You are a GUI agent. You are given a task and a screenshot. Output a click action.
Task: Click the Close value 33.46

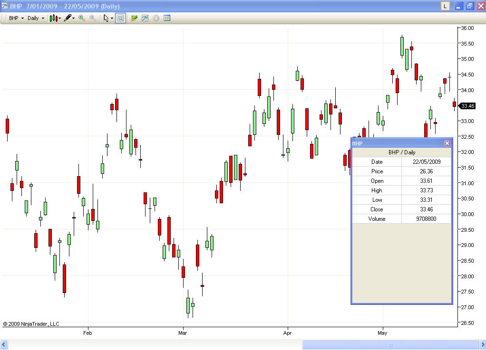[427, 209]
